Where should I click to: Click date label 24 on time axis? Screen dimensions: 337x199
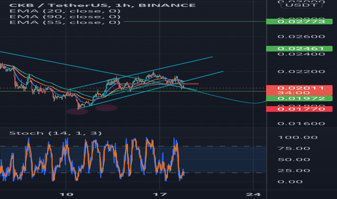tap(253, 195)
